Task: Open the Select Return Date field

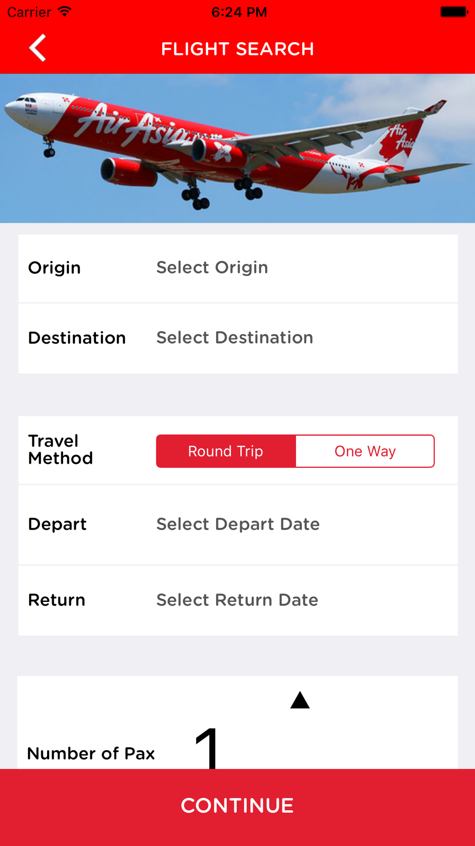Action: pyautogui.click(x=237, y=600)
